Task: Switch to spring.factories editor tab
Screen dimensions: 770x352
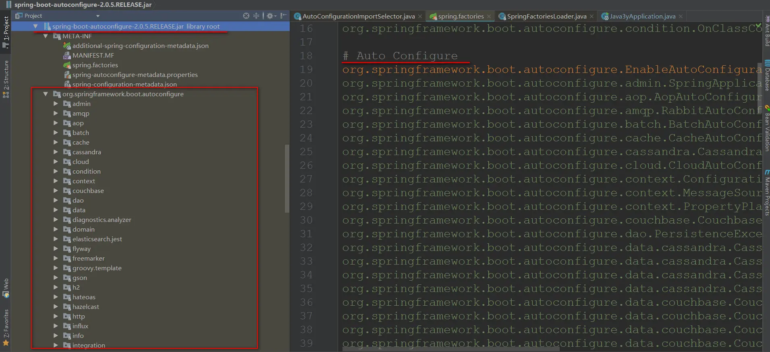Action: pos(461,16)
